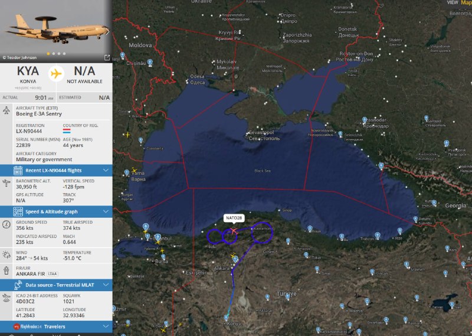Click the red NATO28 aircraft icon on map
The height and width of the screenshot is (336, 472).
click(234, 231)
